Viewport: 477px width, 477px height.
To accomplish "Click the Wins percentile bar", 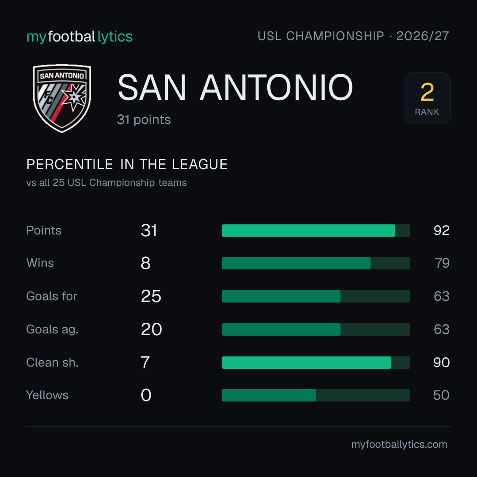I will (316, 263).
